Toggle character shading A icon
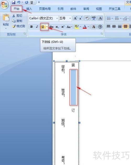The width and height of the screenshot is (131, 165). tap(94, 27)
